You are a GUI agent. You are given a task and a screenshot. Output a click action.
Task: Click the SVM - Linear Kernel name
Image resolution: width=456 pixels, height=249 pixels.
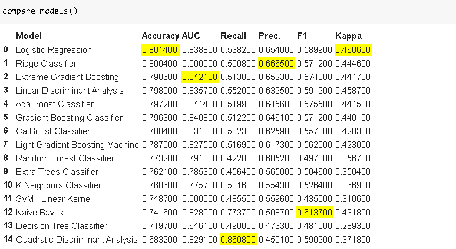click(54, 199)
